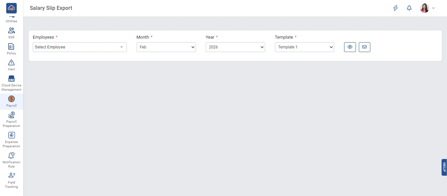
Task: Open the notifications bell
Action: tap(409, 8)
